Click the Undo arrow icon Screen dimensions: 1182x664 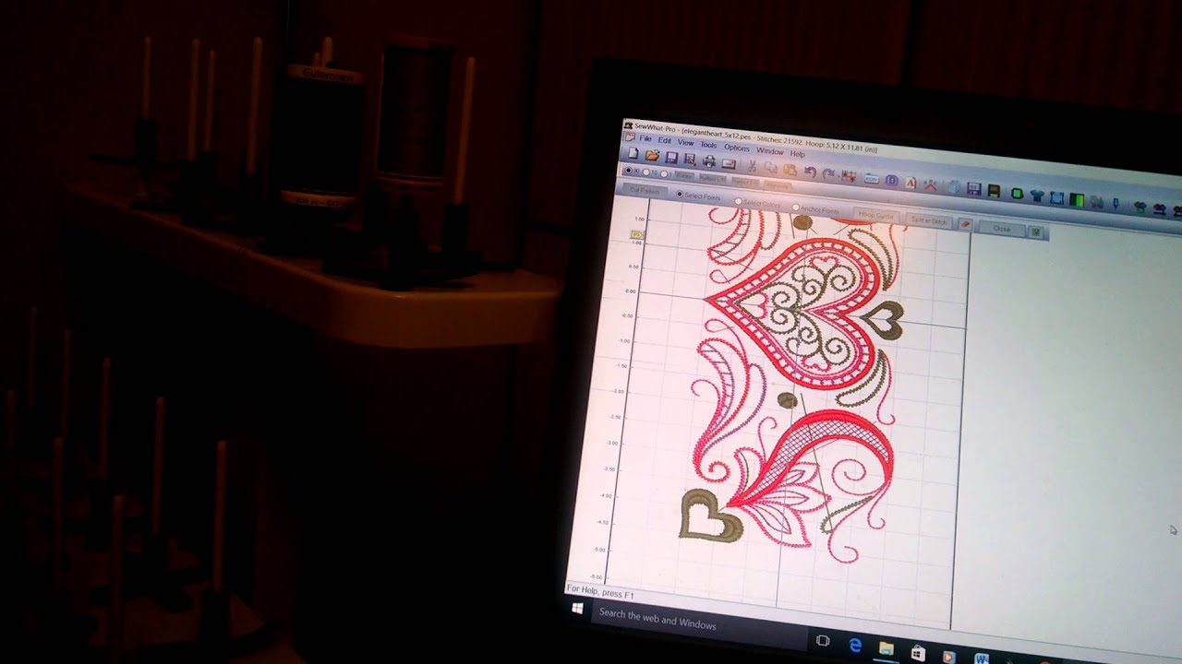tap(810, 172)
